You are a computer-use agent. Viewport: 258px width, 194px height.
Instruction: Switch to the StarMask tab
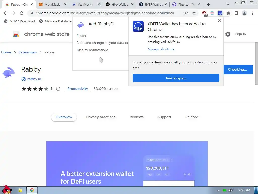coord(85,5)
